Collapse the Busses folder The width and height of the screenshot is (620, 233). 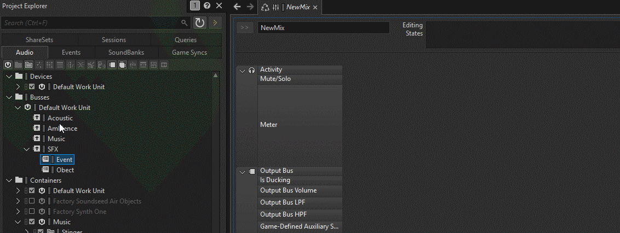[9, 97]
